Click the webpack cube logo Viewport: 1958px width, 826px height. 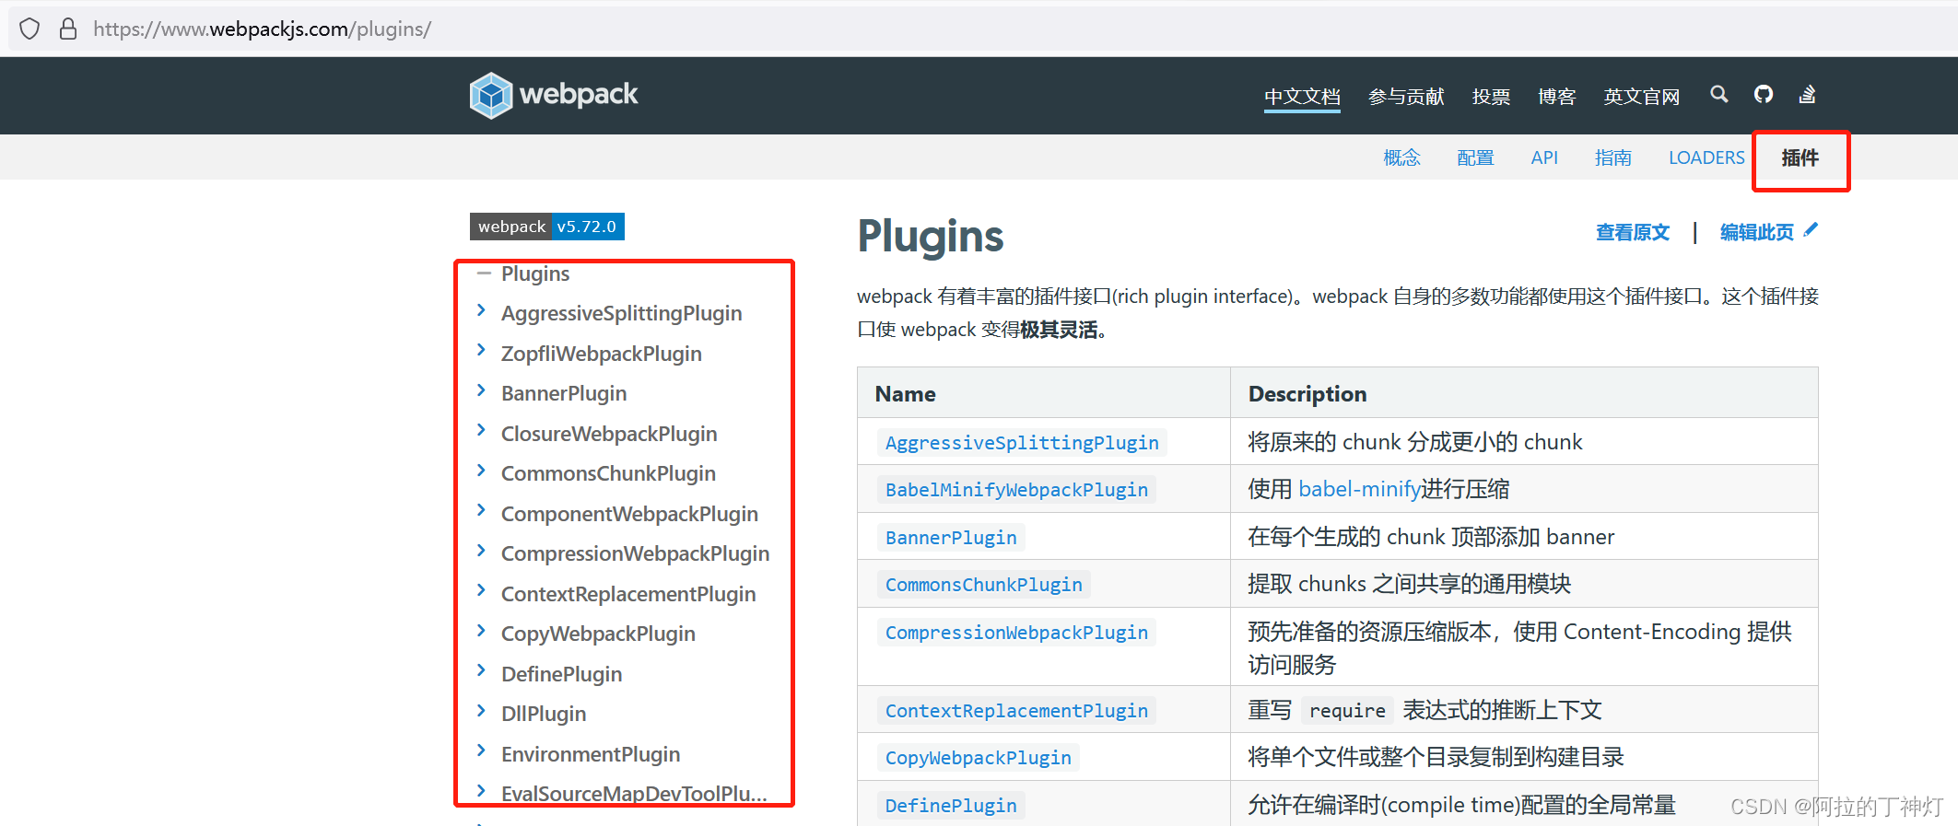[x=490, y=95]
